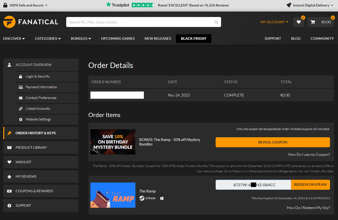Open the My Account dropdown

(x=274, y=22)
